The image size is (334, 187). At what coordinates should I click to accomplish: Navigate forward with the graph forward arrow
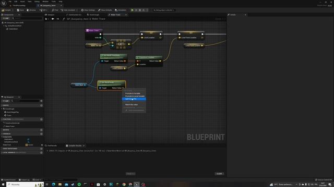click(58, 19)
